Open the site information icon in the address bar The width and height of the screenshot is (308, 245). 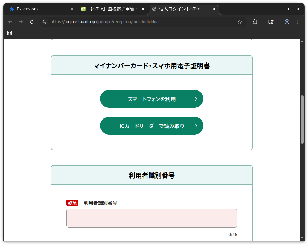click(x=44, y=22)
